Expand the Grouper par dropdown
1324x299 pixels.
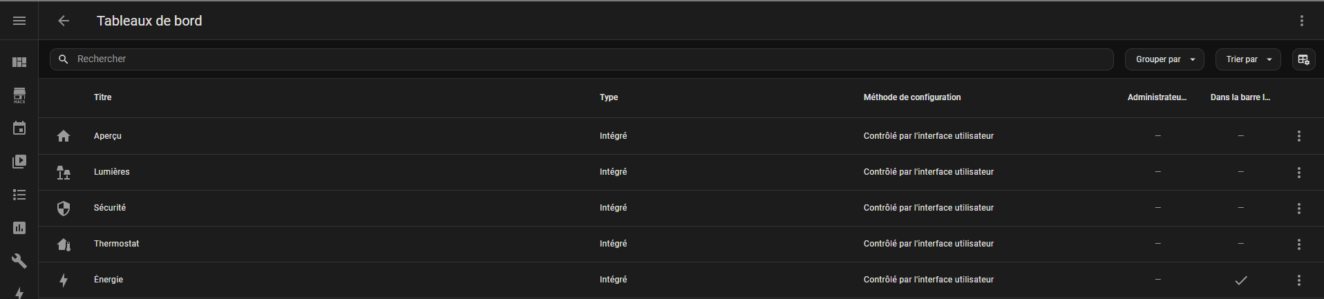click(x=1164, y=59)
